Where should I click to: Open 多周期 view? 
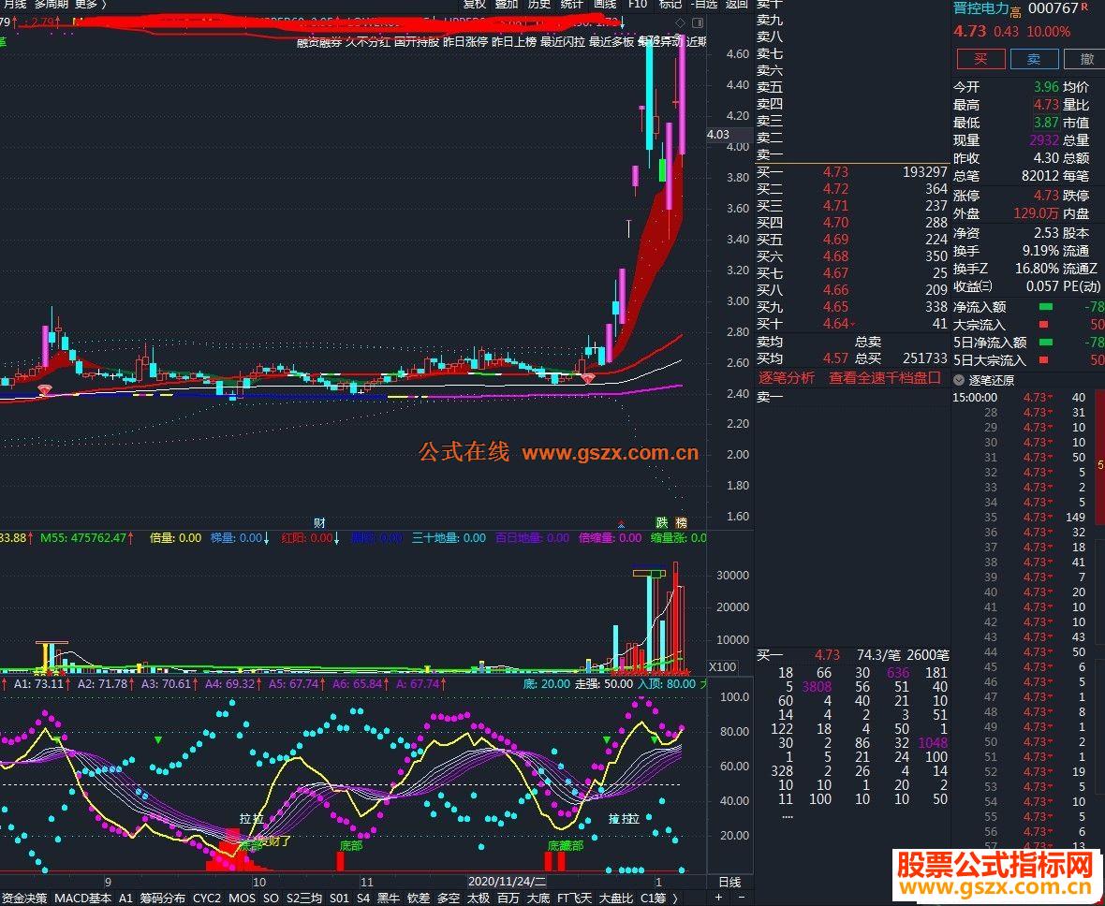coord(51,5)
